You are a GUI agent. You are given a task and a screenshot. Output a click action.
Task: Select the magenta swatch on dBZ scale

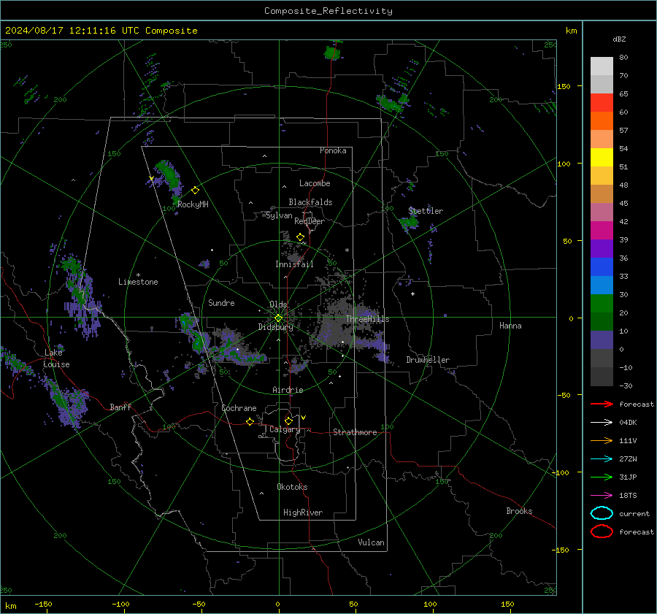(x=602, y=231)
